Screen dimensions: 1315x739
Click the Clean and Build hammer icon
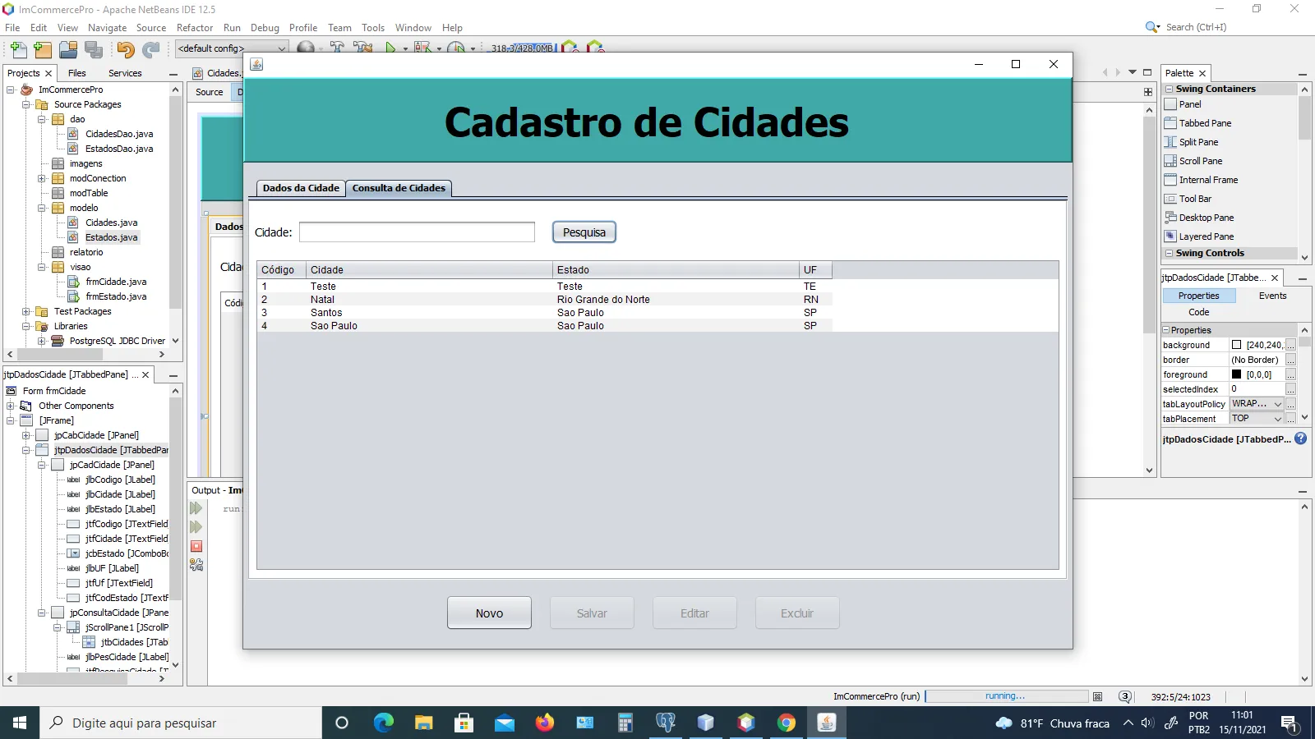(362, 48)
